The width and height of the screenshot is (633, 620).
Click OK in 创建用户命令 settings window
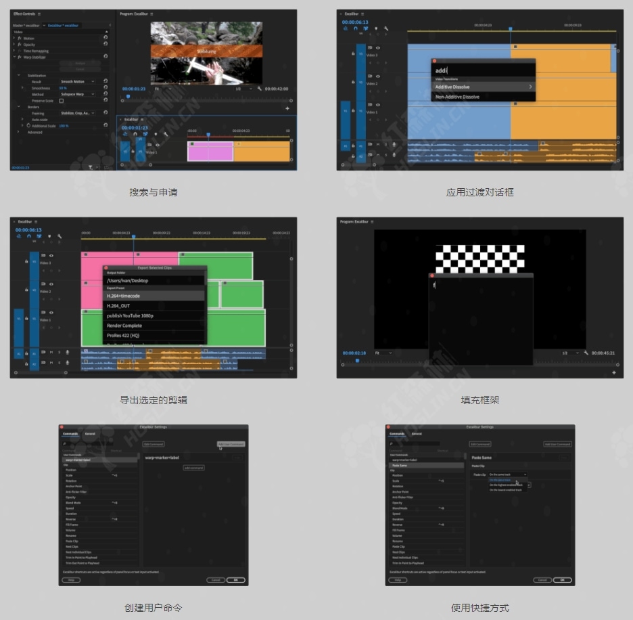click(x=236, y=579)
